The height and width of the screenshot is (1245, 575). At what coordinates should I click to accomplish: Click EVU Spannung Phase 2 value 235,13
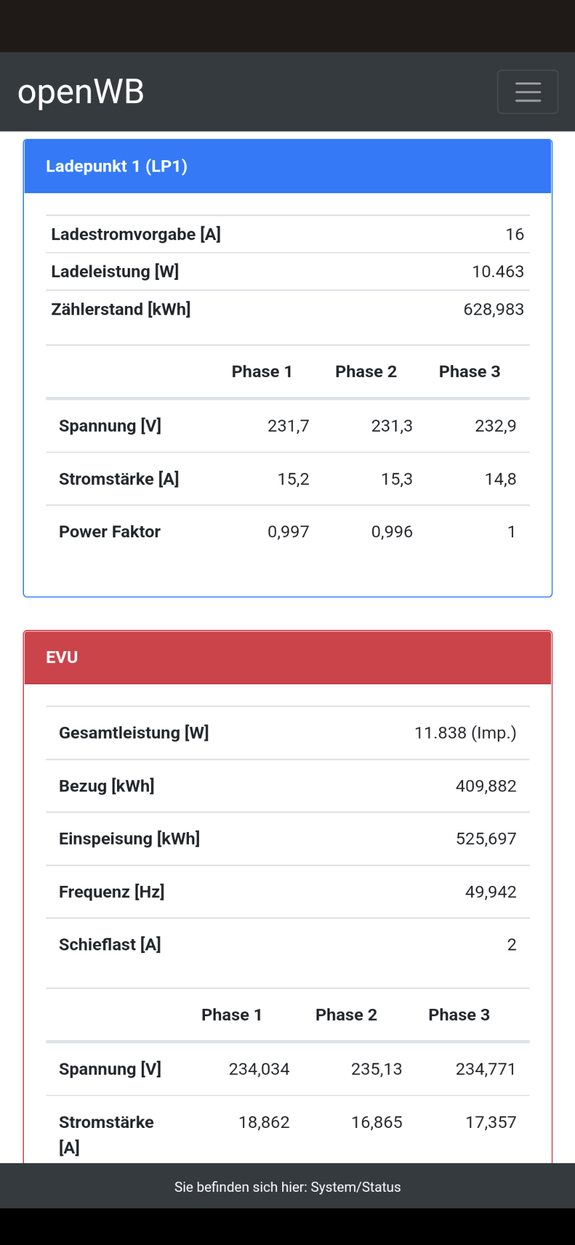click(377, 1069)
